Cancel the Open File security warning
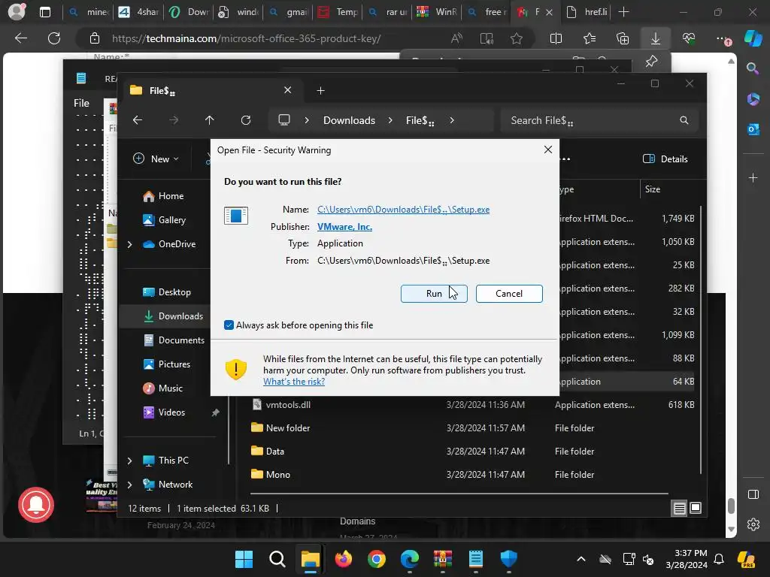Image resolution: width=770 pixels, height=577 pixels. [x=509, y=294]
